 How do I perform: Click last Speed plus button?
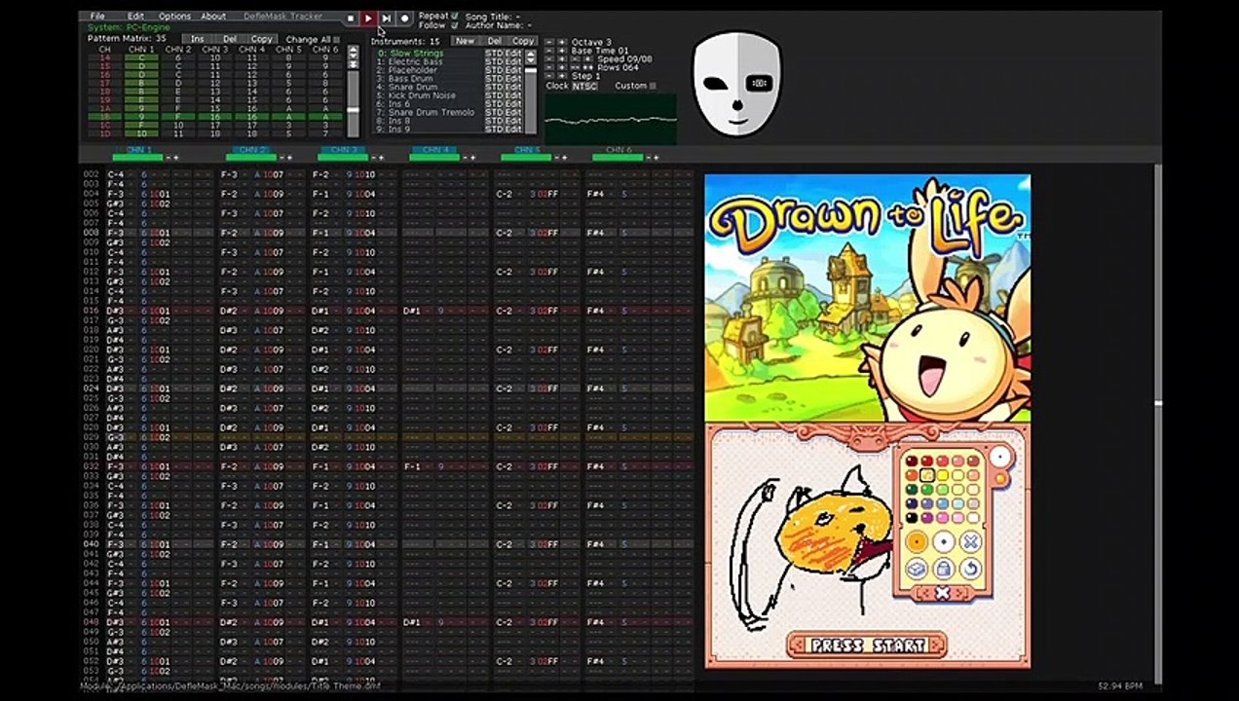point(588,59)
